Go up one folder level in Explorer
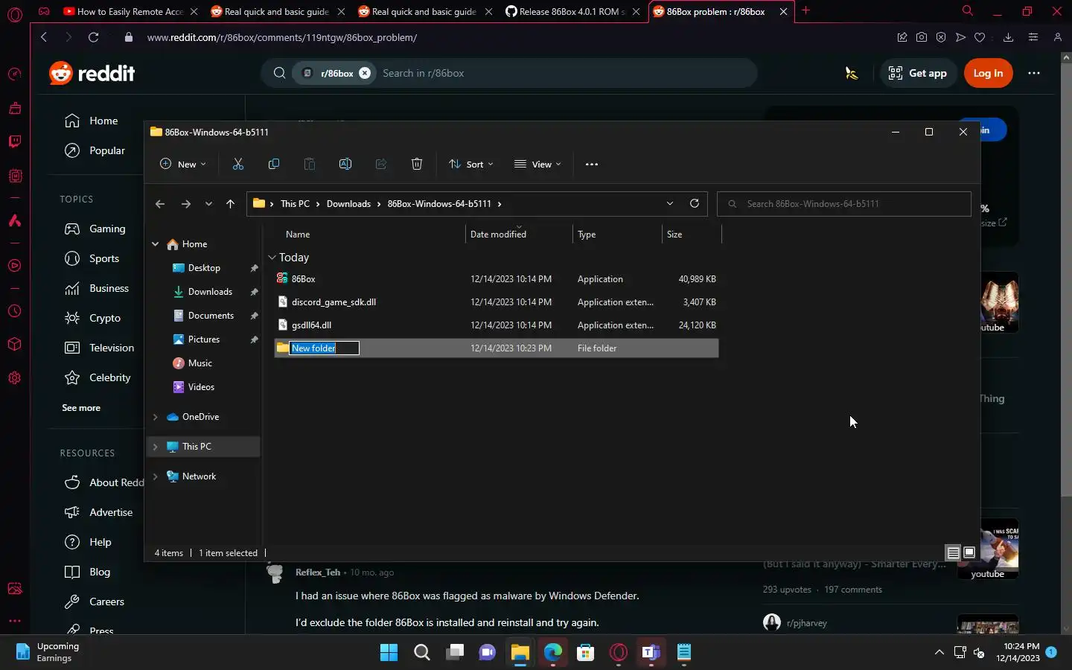Viewport: 1072px width, 670px height. pyautogui.click(x=230, y=204)
